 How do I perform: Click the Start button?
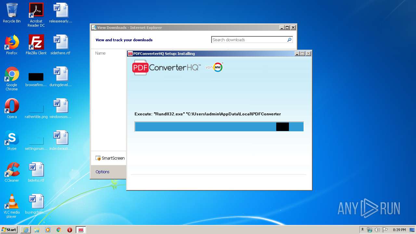tap(9, 229)
